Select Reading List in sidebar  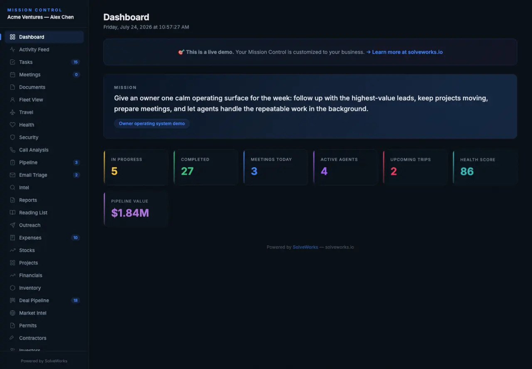click(x=44, y=213)
